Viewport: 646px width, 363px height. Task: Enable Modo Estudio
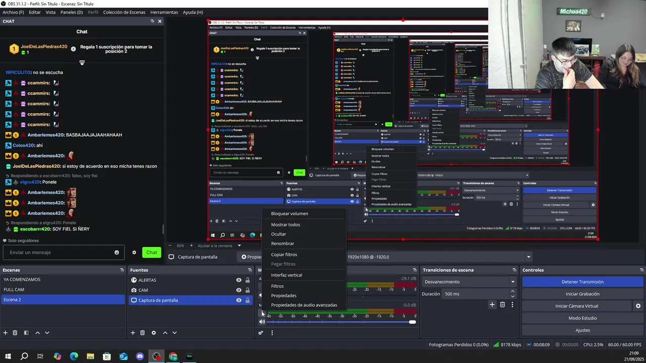(582, 318)
